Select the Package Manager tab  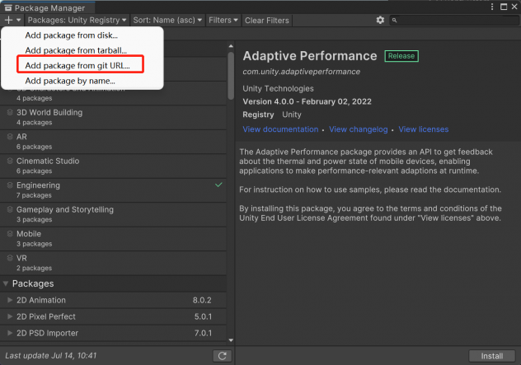pos(47,7)
